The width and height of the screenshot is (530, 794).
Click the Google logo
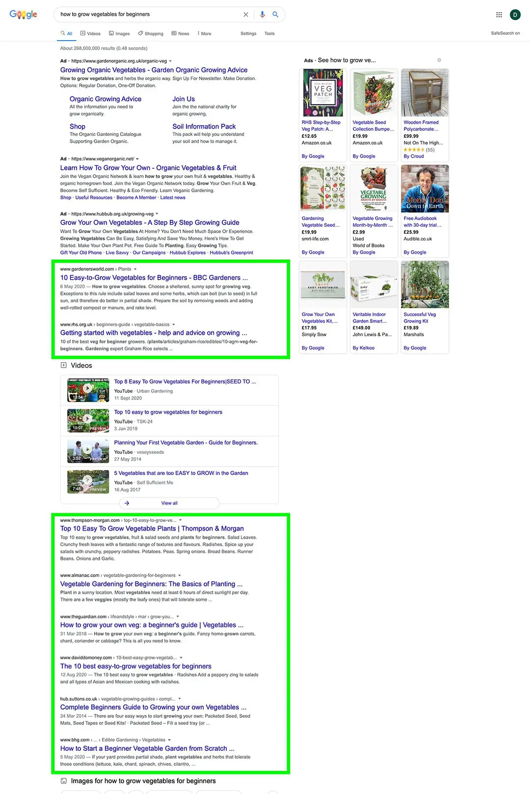tap(23, 14)
